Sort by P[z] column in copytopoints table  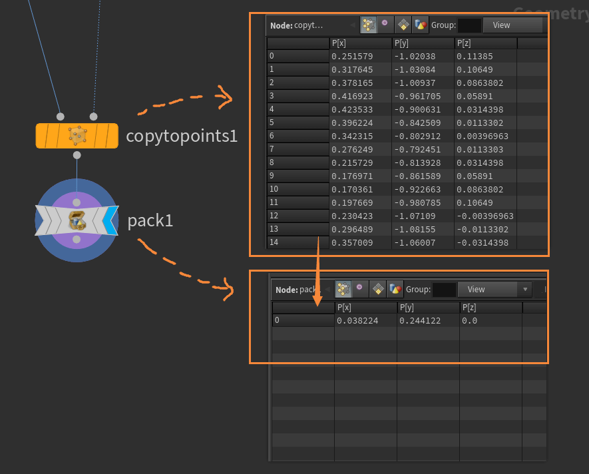[x=486, y=43]
